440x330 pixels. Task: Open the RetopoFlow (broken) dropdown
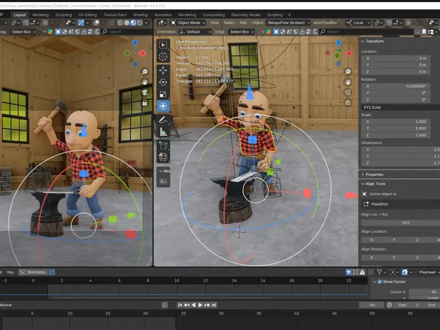coord(288,23)
